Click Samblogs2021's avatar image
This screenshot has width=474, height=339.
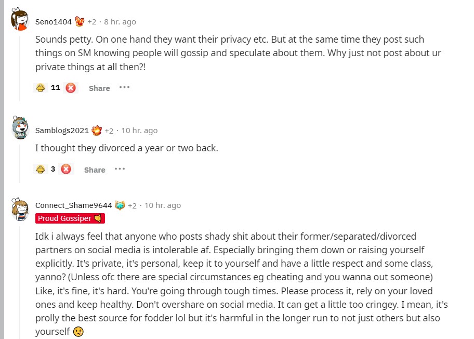click(x=20, y=128)
